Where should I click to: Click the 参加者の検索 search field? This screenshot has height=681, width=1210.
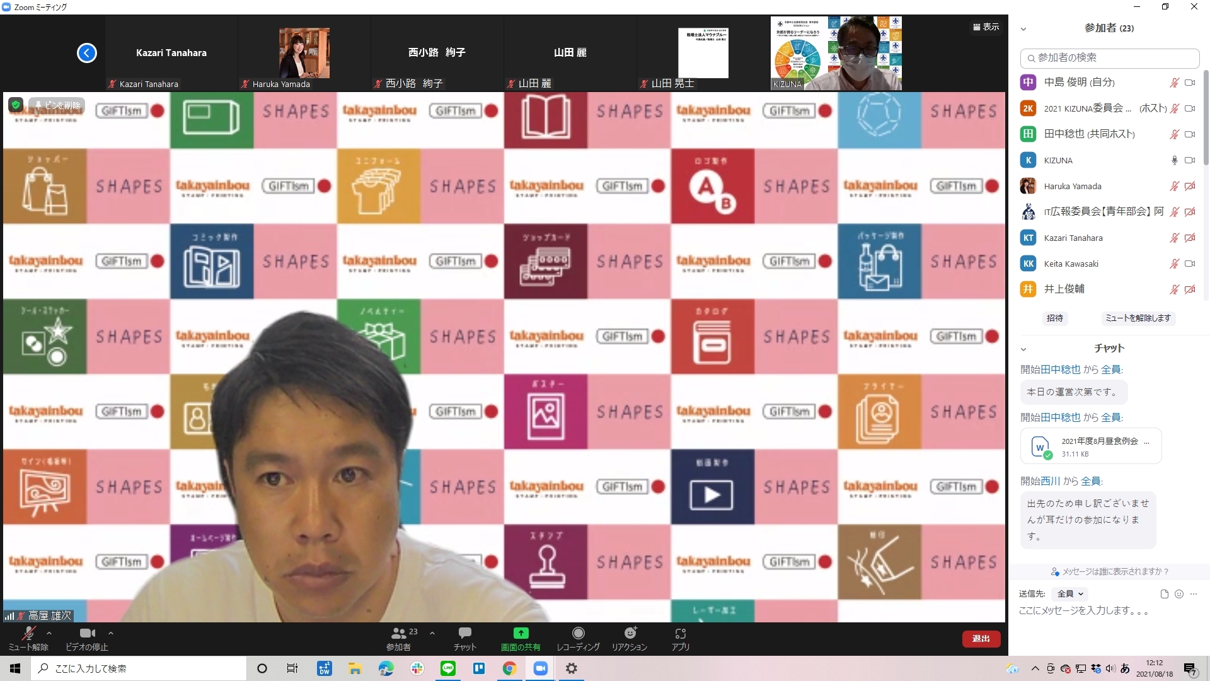point(1110,58)
